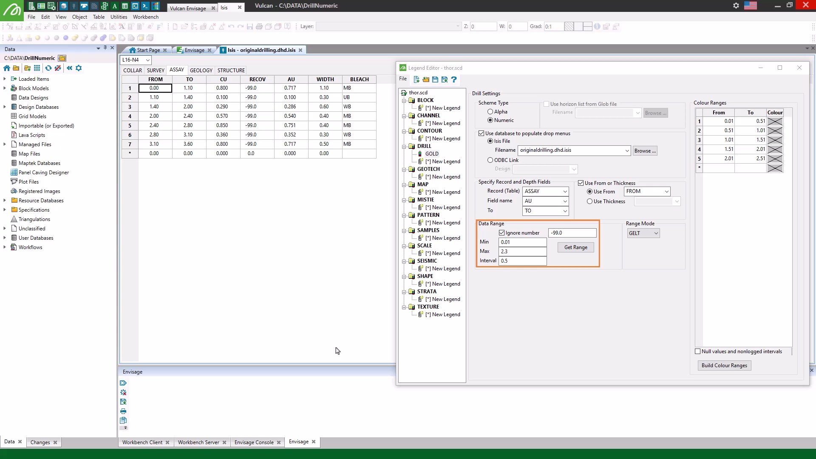Click the open folder icon in Legend Editor
This screenshot has height=459, width=816.
click(426, 79)
